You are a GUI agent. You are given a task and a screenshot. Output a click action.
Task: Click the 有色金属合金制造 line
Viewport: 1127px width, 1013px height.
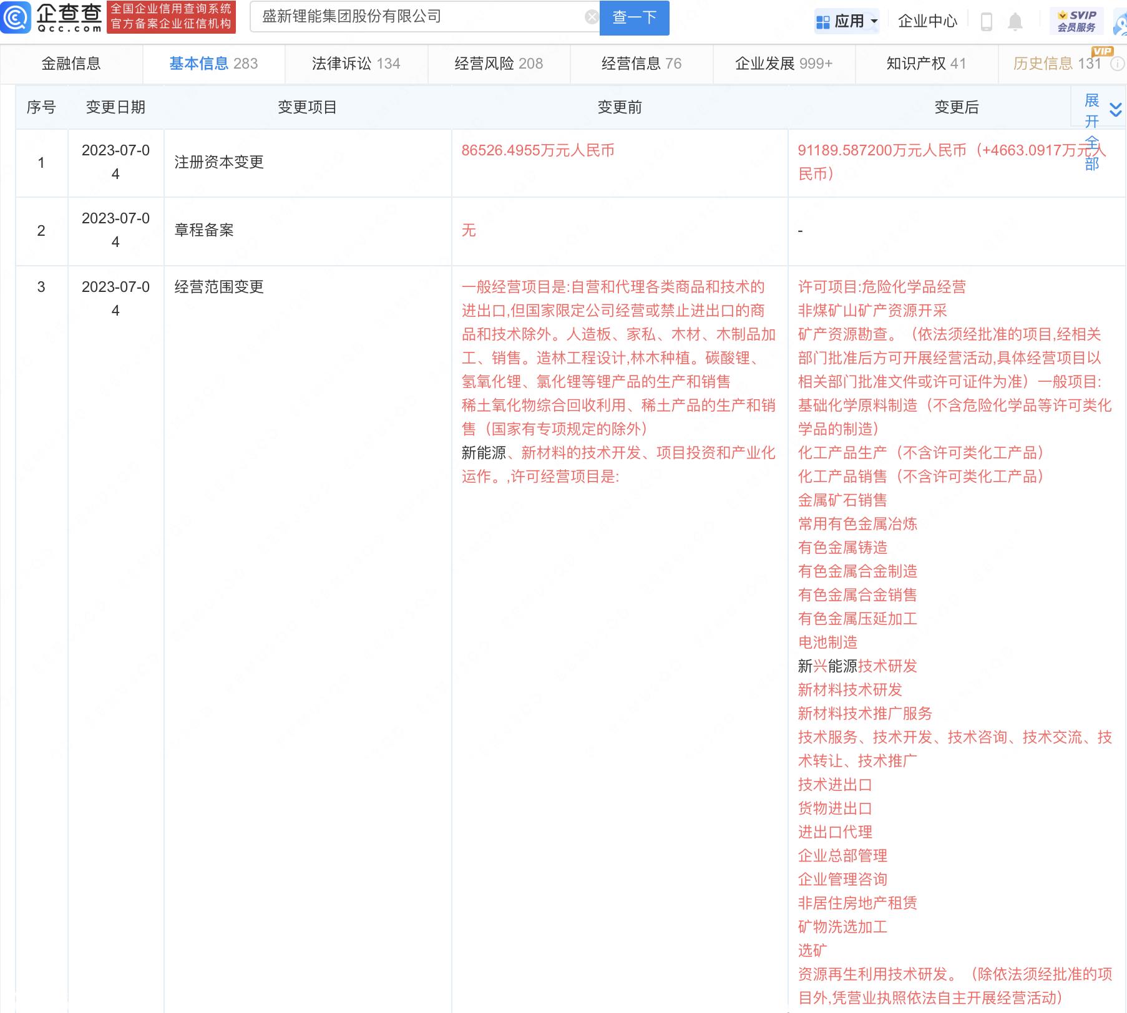(x=857, y=571)
